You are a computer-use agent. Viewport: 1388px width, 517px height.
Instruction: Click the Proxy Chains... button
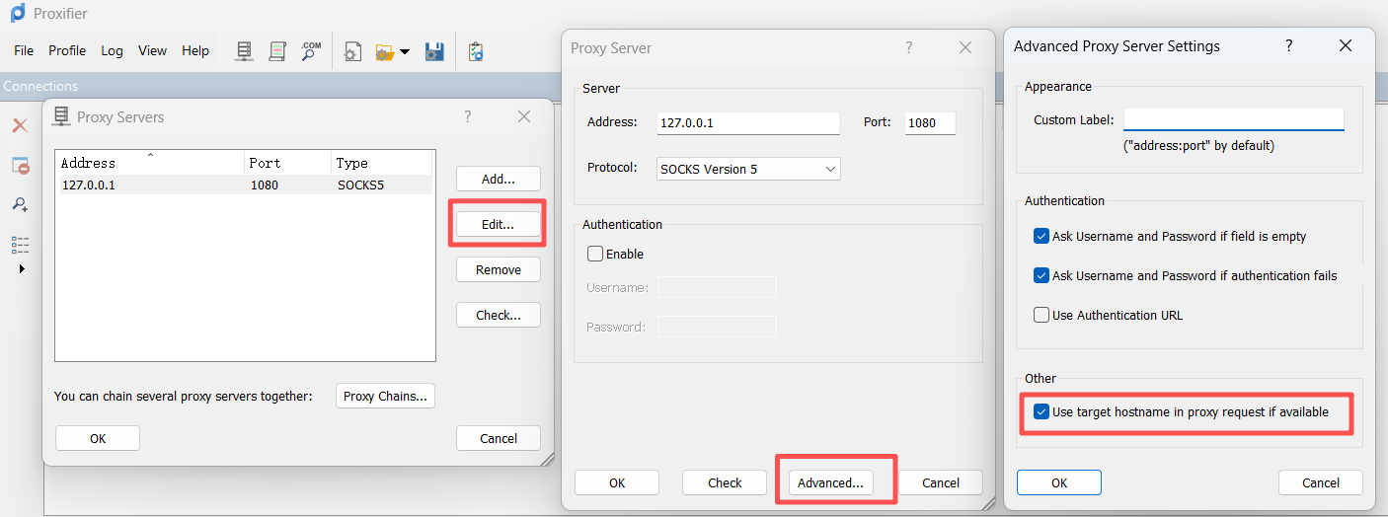click(385, 396)
